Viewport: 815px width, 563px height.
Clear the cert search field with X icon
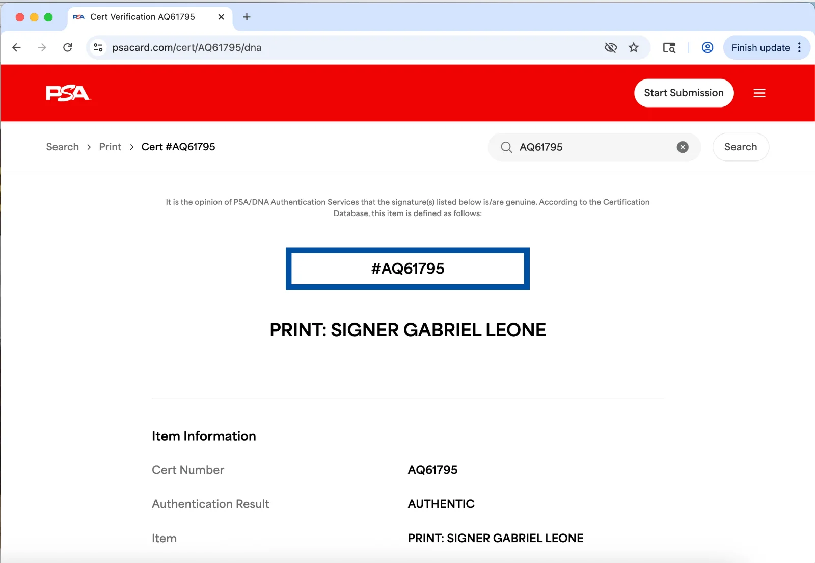[683, 147]
